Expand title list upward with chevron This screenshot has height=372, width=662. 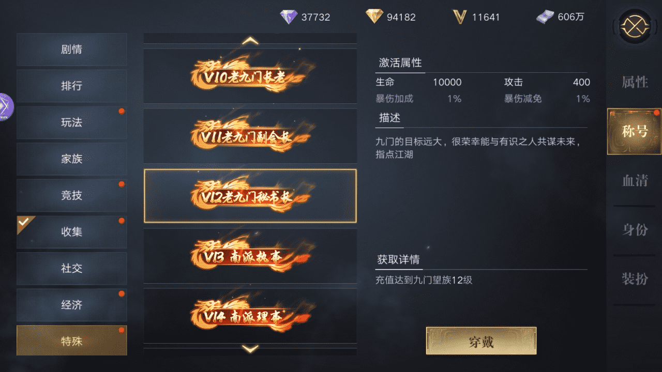click(x=250, y=40)
